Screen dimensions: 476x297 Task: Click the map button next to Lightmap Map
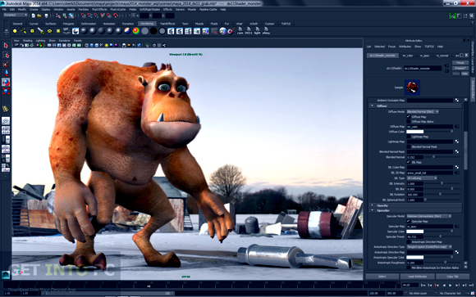click(x=456, y=142)
